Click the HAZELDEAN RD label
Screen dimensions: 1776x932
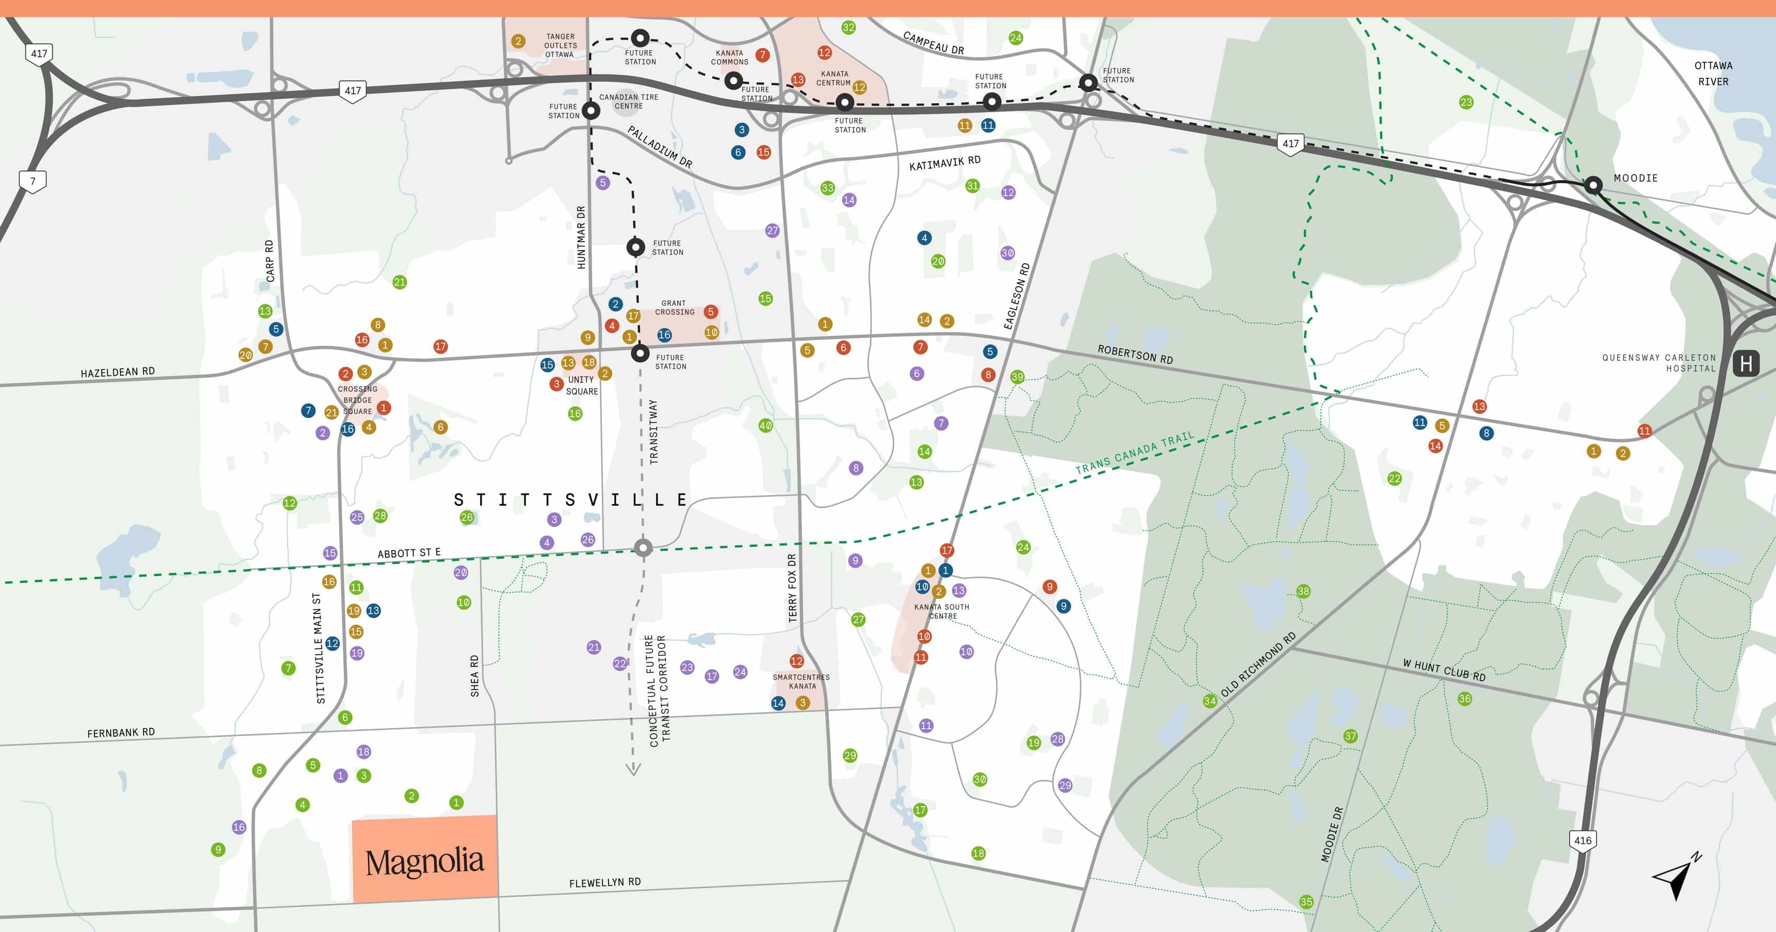click(x=118, y=372)
